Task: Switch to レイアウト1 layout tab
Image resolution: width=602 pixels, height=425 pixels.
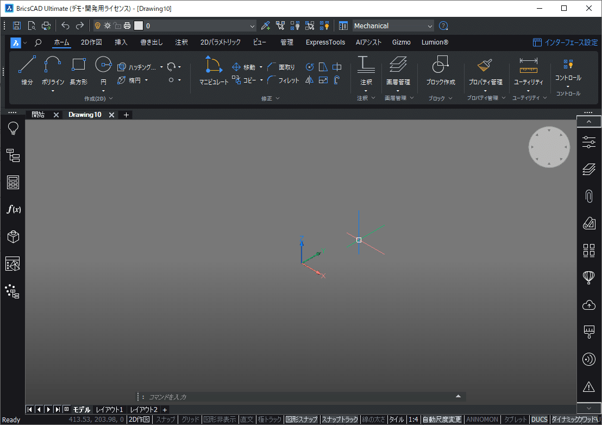Action: click(x=109, y=410)
